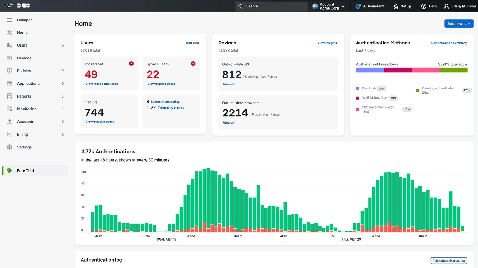Click inside the Search field
Screen dimensions: 478x268
(271, 6)
